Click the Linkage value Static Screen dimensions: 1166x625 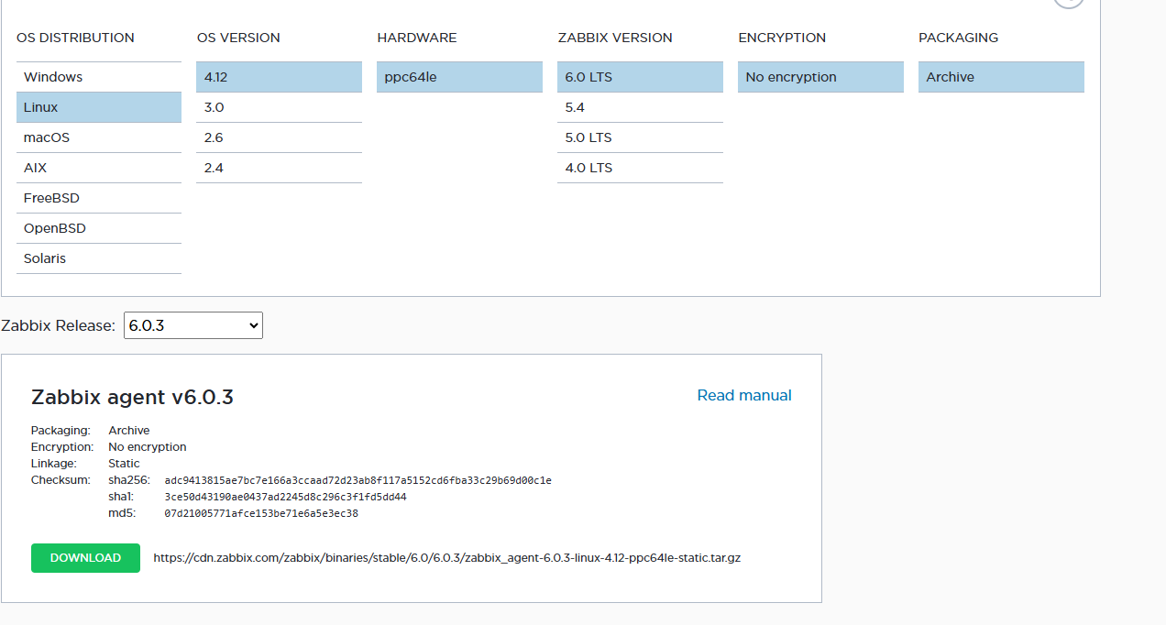[x=124, y=464]
